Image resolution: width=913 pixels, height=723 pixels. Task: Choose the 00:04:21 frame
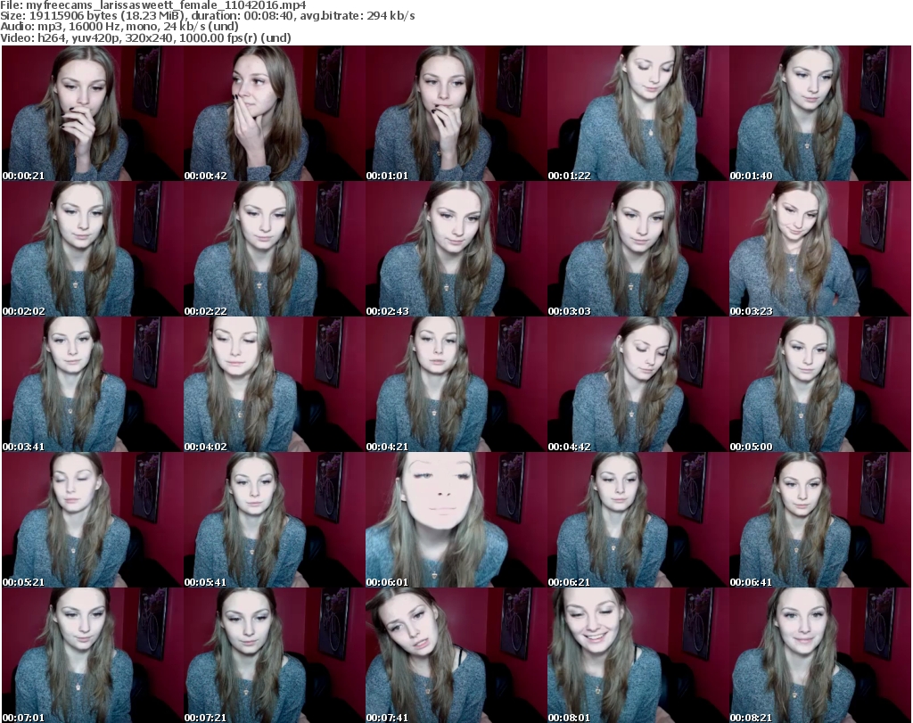click(456, 384)
